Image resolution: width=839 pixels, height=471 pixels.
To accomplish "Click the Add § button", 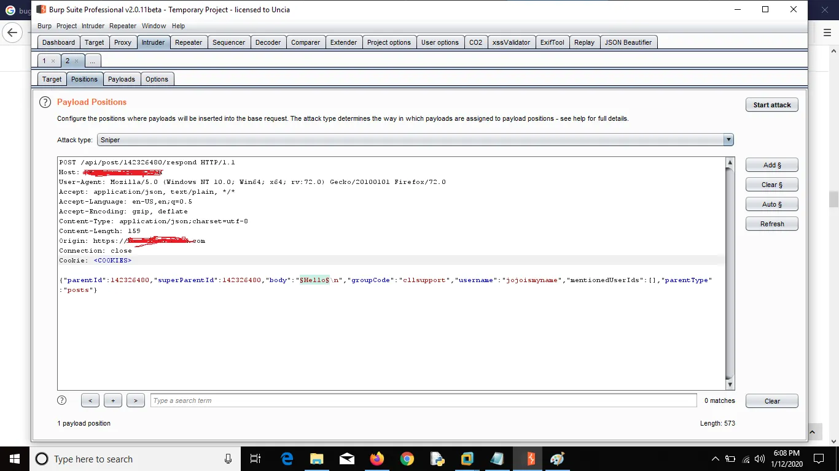I will pyautogui.click(x=771, y=165).
